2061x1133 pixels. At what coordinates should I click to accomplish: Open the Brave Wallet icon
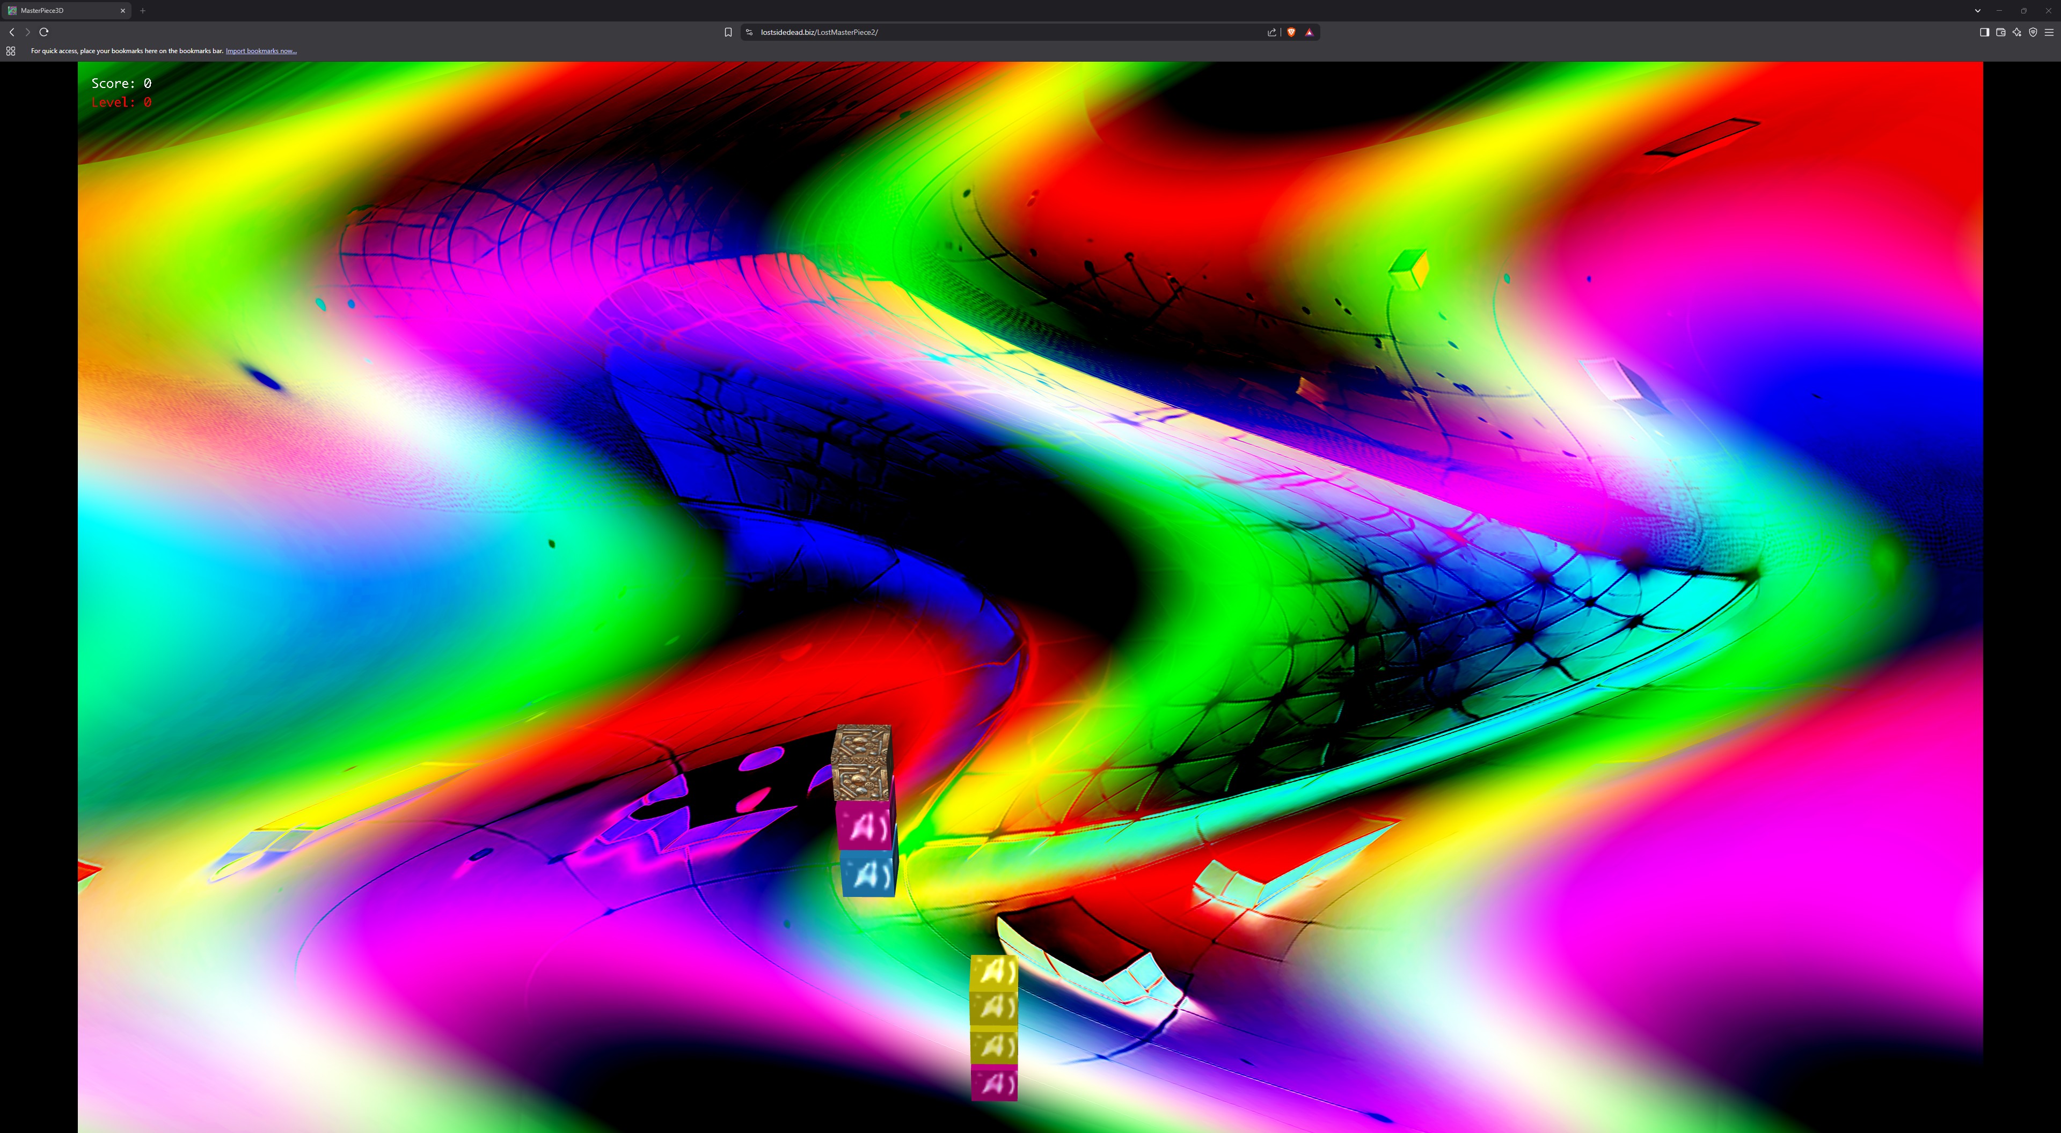pos(2000,32)
